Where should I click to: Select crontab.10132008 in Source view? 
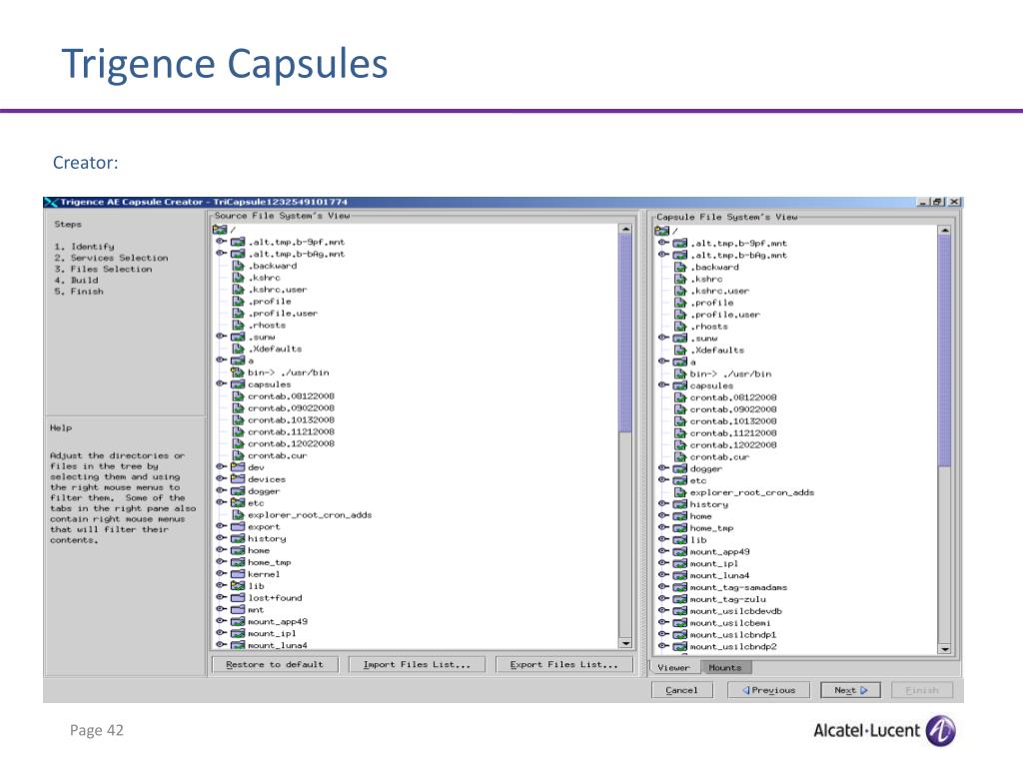click(x=291, y=420)
